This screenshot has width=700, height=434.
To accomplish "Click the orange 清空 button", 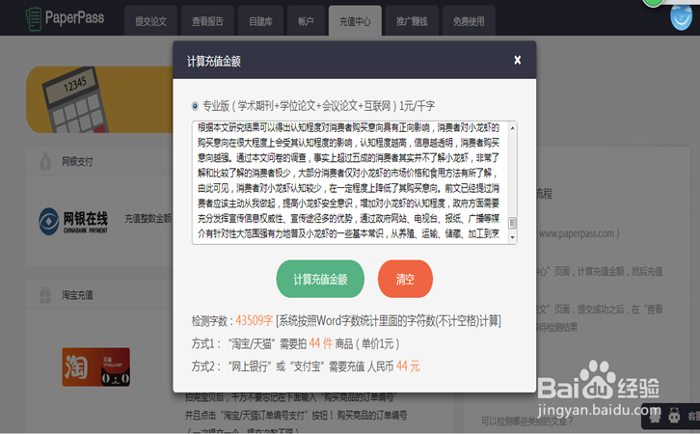I will [x=405, y=279].
